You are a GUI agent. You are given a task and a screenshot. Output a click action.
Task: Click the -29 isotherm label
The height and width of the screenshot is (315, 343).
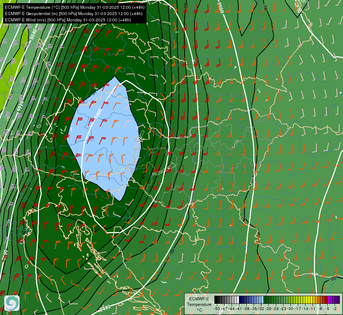(x=46, y=162)
